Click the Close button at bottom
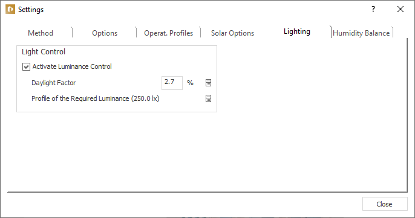 tap(385, 204)
